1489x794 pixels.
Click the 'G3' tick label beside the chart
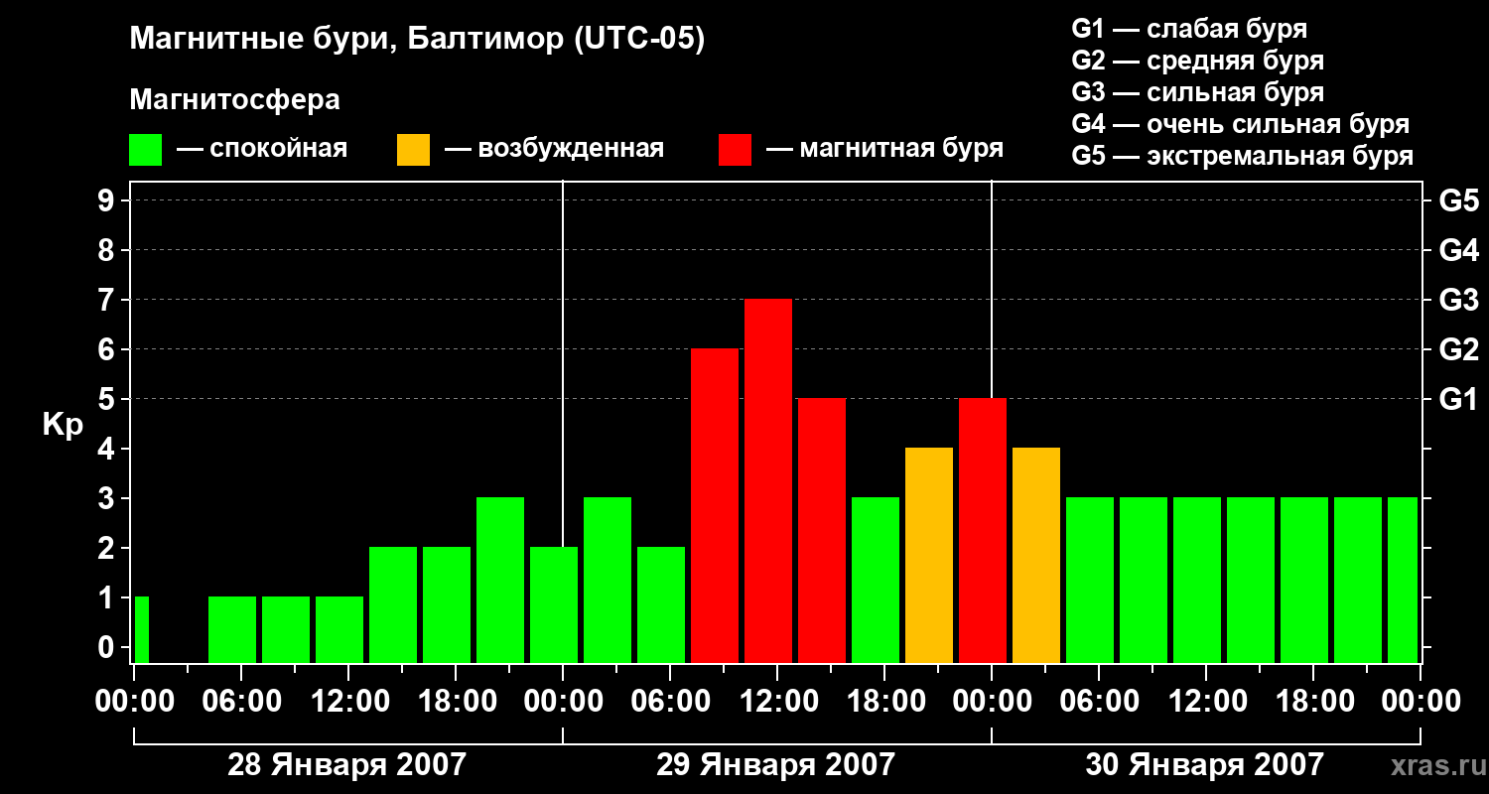tap(1458, 300)
